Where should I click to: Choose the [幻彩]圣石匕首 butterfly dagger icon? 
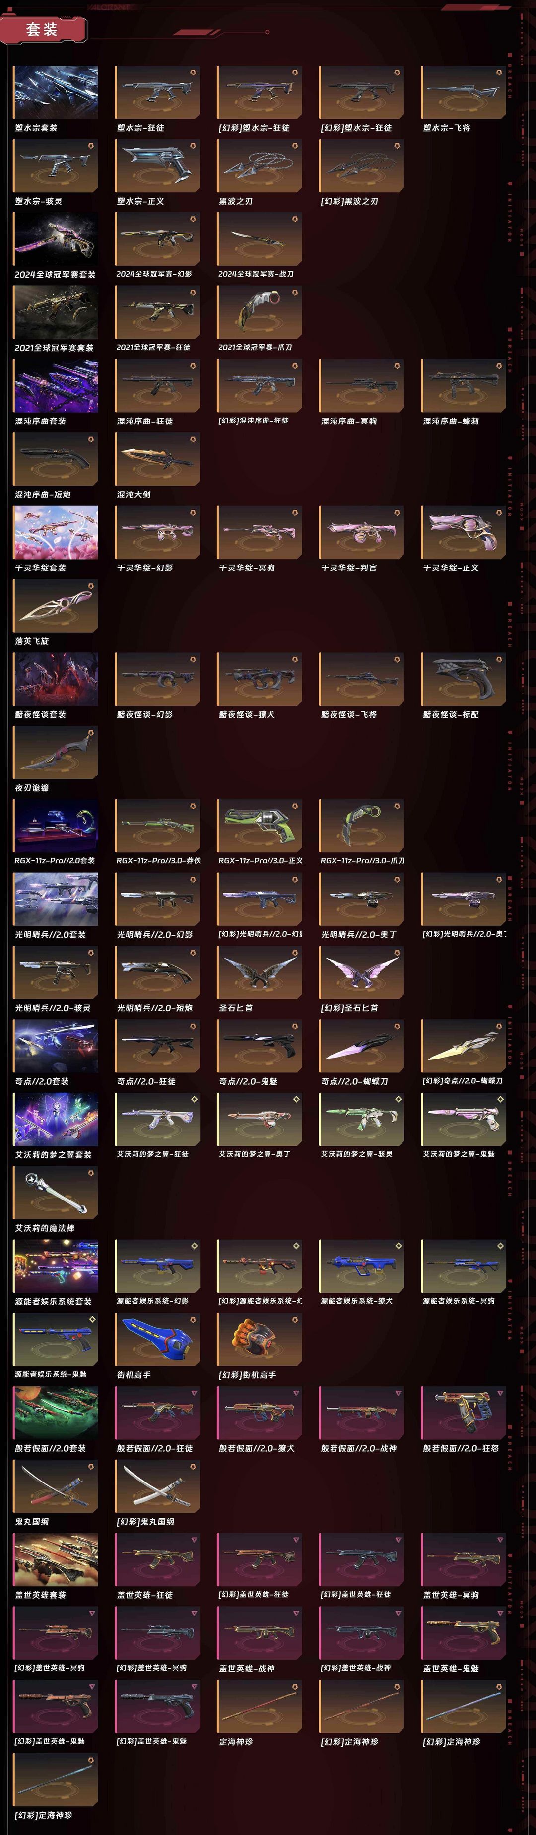(362, 973)
